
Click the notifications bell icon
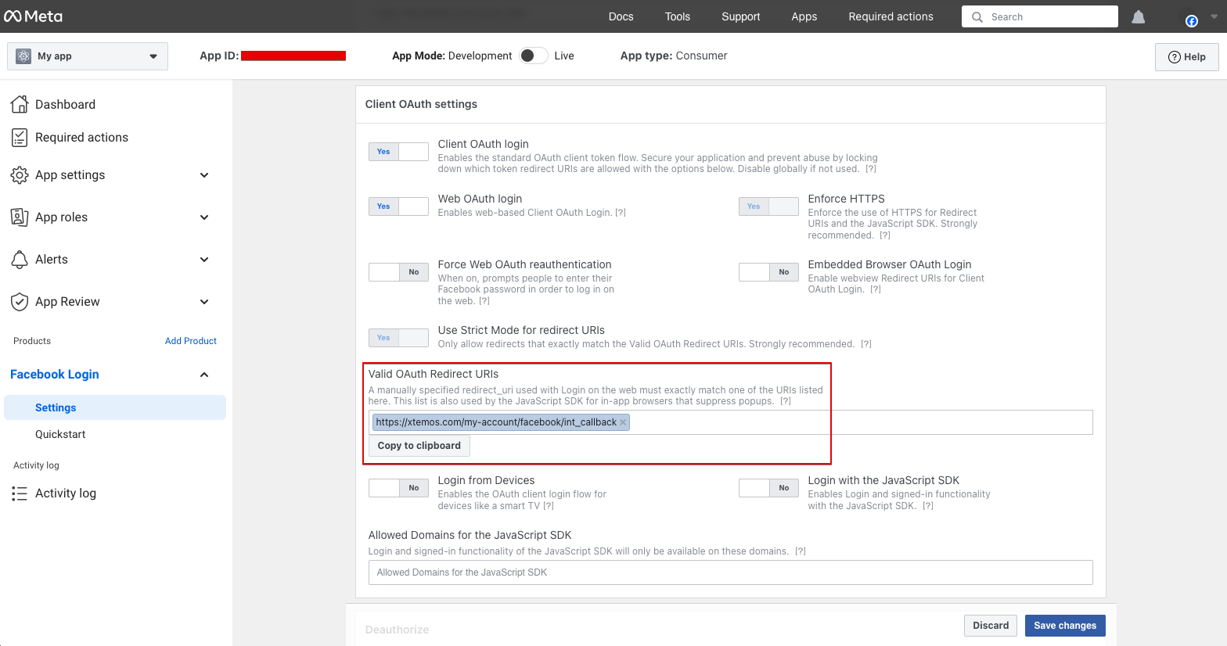coord(1138,17)
